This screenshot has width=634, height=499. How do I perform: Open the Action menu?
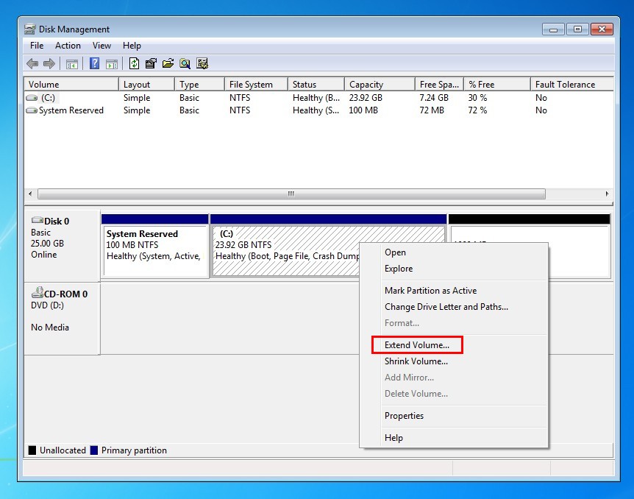(68, 46)
